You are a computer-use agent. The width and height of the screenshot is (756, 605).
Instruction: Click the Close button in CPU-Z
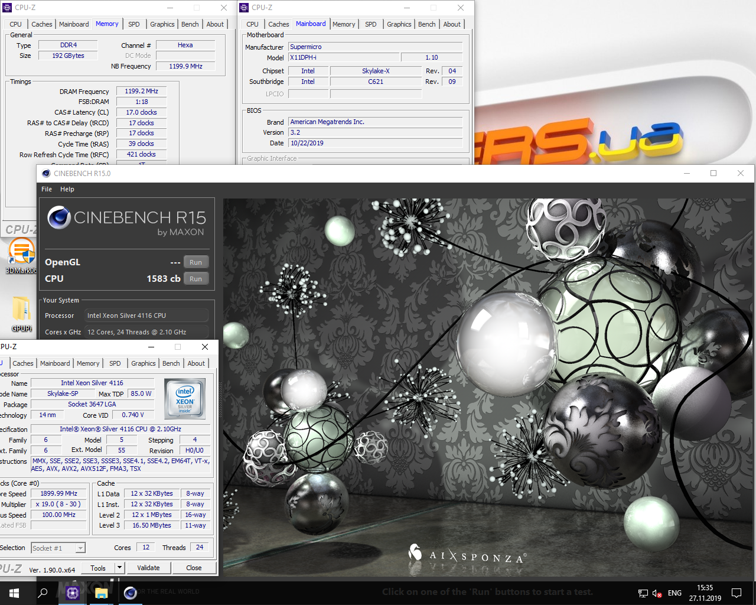(194, 568)
